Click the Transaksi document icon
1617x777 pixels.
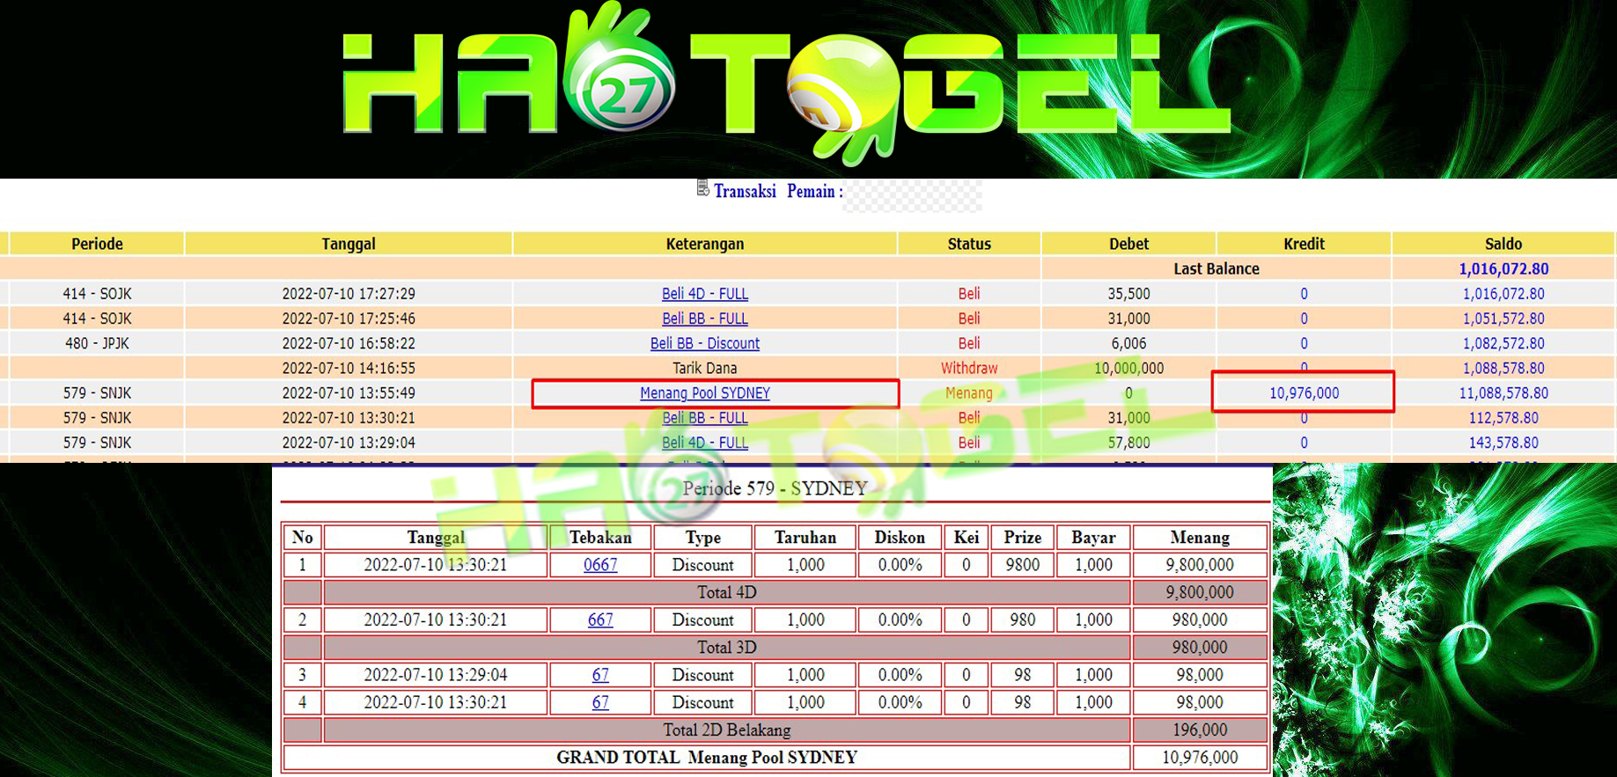point(702,187)
